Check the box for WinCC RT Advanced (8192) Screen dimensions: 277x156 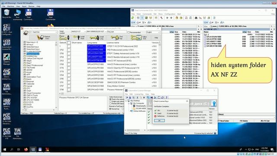pyautogui.click(x=69, y=61)
